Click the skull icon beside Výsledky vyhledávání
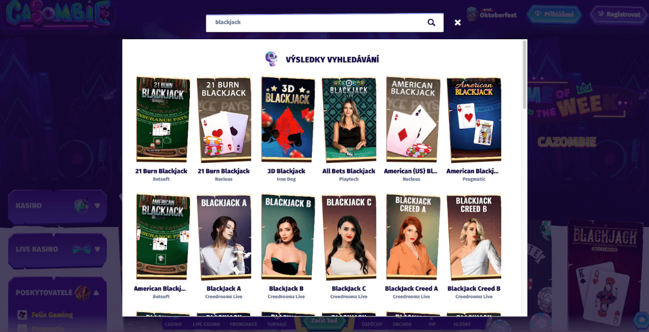The height and width of the screenshot is (332, 649). (271, 59)
